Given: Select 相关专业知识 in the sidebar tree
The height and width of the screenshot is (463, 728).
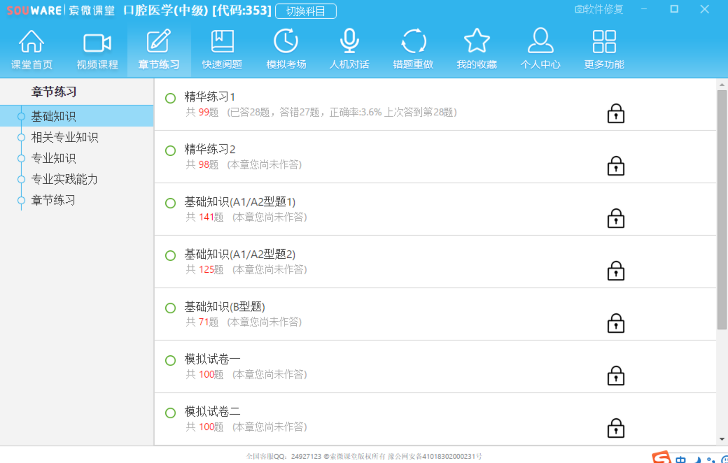Looking at the screenshot, I should (x=64, y=137).
